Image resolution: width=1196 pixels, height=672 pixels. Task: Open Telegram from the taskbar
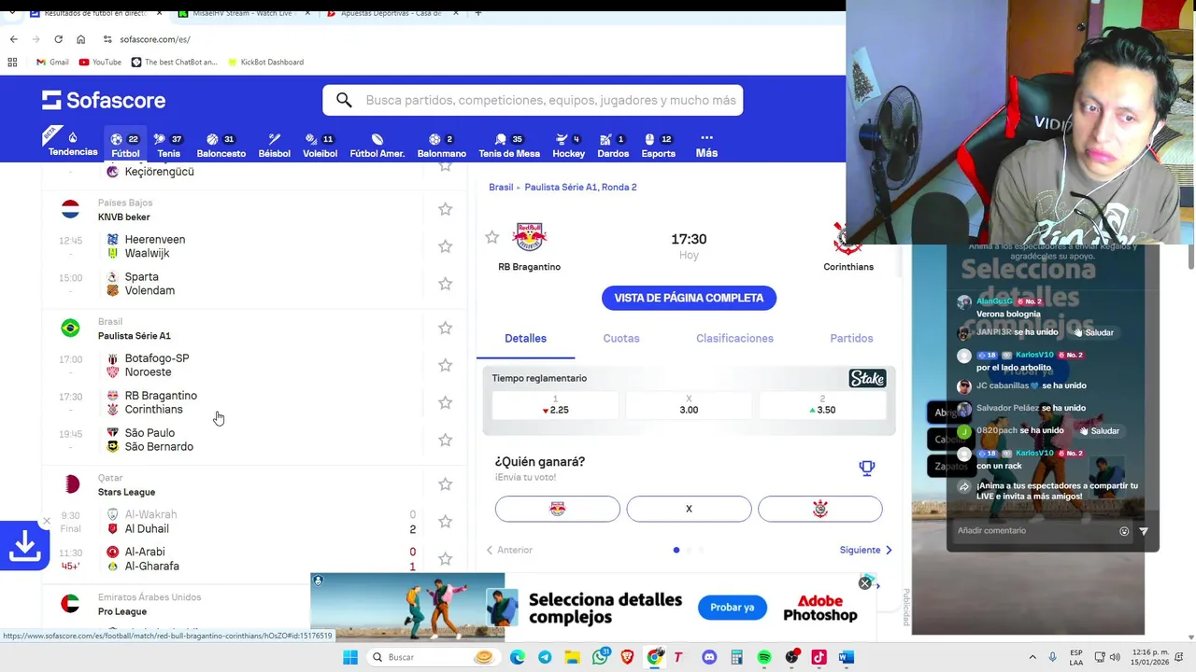click(545, 657)
